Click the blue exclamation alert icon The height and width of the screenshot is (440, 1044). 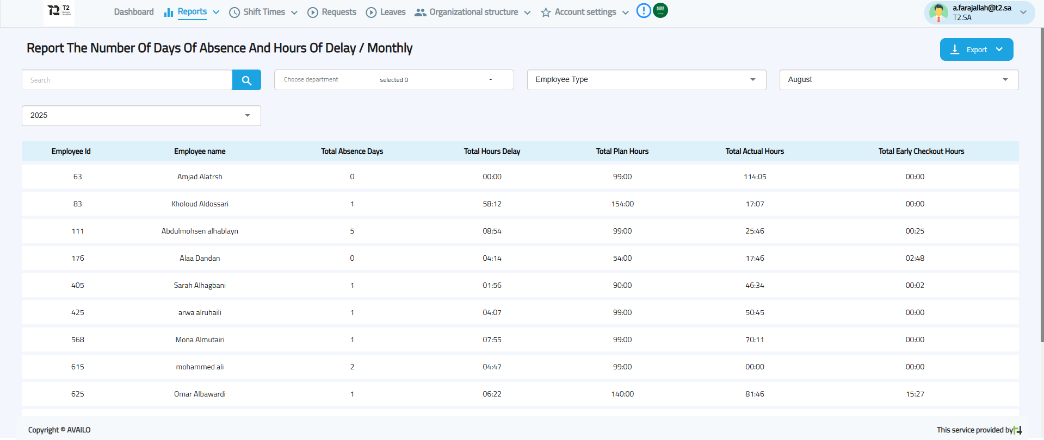click(x=644, y=10)
